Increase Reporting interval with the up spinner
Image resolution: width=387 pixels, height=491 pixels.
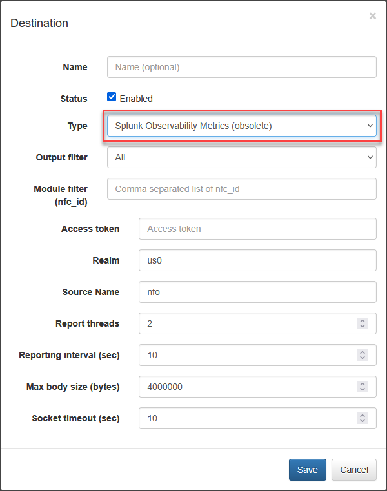(362, 352)
